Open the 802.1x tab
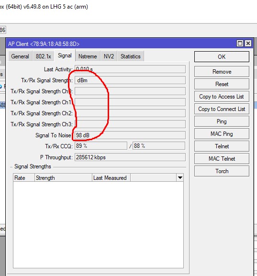This screenshot has width=257, height=276. (44, 56)
